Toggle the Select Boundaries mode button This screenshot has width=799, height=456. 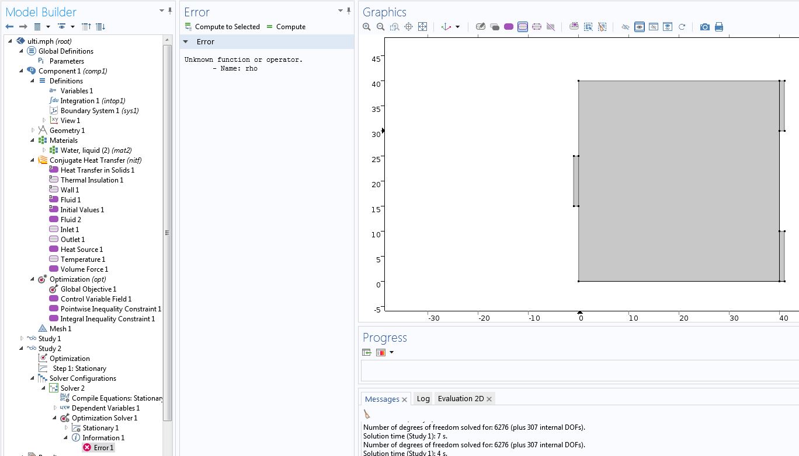point(523,27)
